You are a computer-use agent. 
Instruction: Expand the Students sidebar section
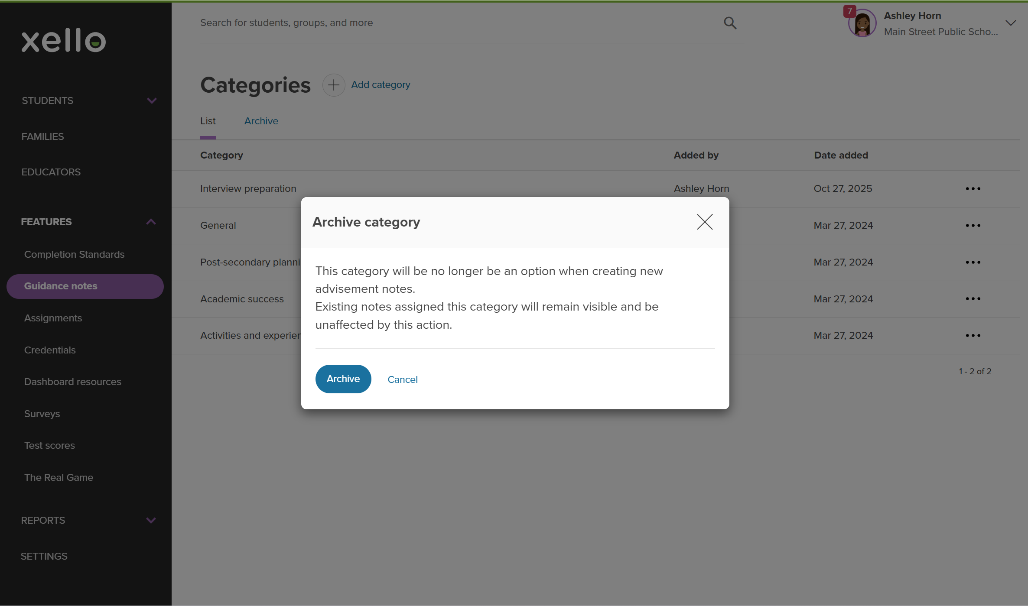click(151, 101)
